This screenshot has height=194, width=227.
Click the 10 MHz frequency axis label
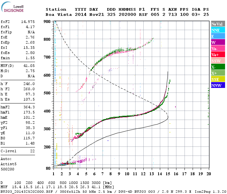pyautogui.click(x=127, y=174)
